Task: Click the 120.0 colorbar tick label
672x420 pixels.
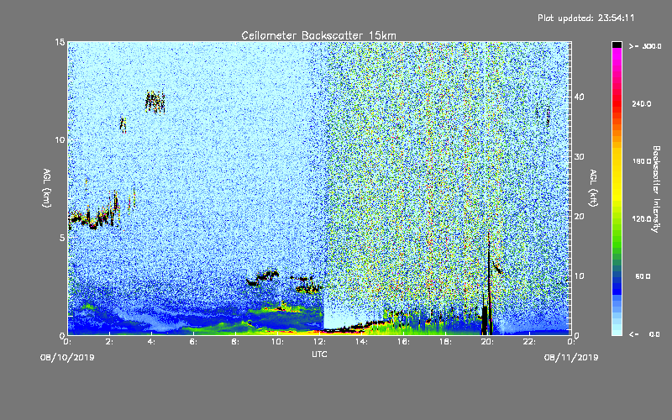Action: tap(642, 218)
